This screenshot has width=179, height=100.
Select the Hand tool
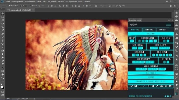click(3, 74)
